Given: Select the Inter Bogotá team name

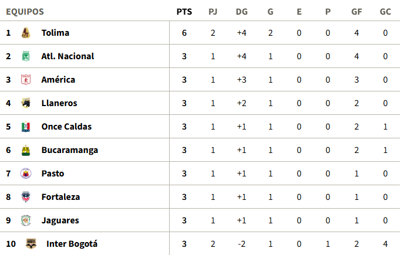Looking at the screenshot, I should tap(72, 244).
